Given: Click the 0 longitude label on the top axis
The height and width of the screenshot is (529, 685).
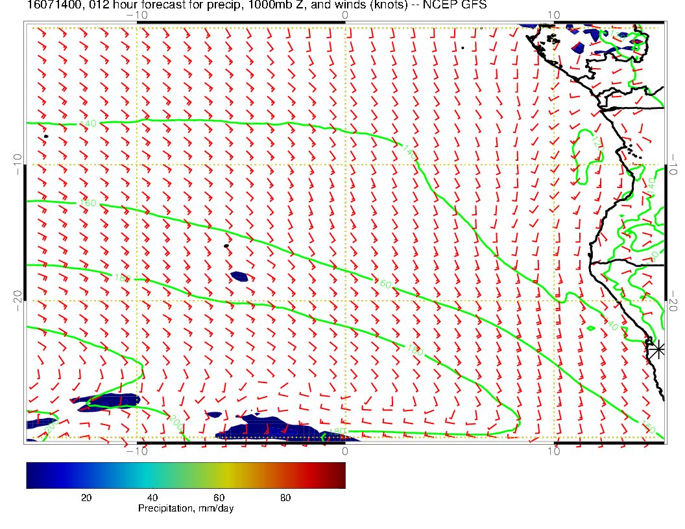Looking at the screenshot, I should coord(344,14).
